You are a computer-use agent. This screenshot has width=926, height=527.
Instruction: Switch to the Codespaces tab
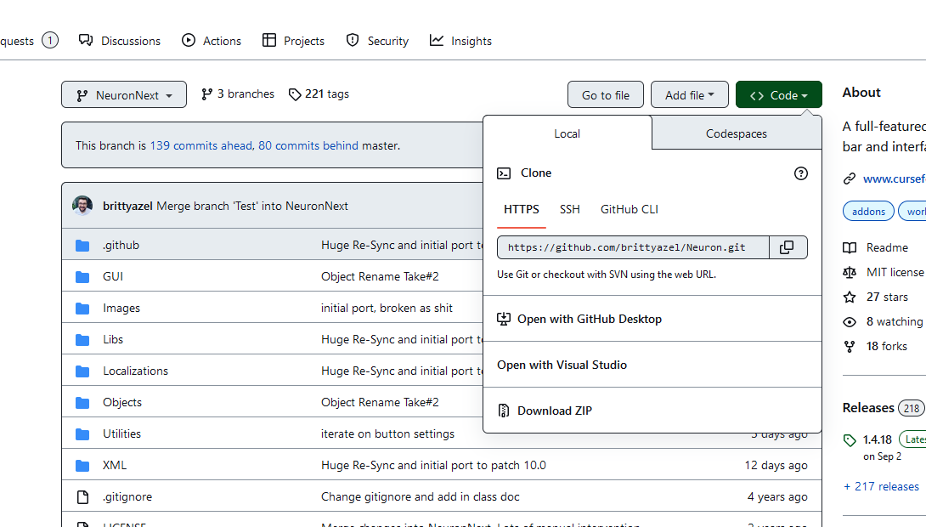(x=737, y=133)
